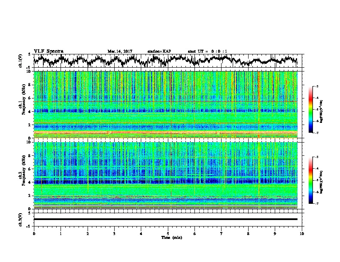This screenshot has width=340, height=262.
Task: Click time axis tick label '6'
Action: pos(195,234)
